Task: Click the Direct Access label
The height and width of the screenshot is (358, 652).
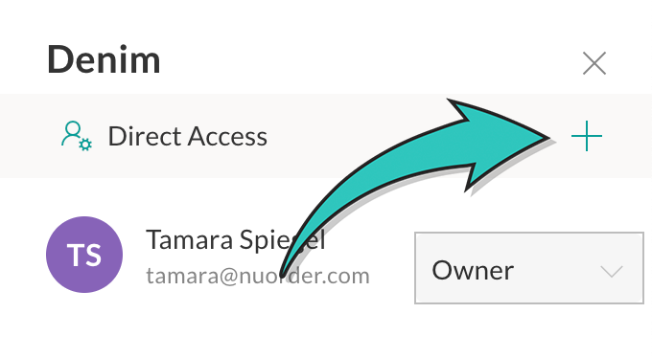Action: coord(188,136)
